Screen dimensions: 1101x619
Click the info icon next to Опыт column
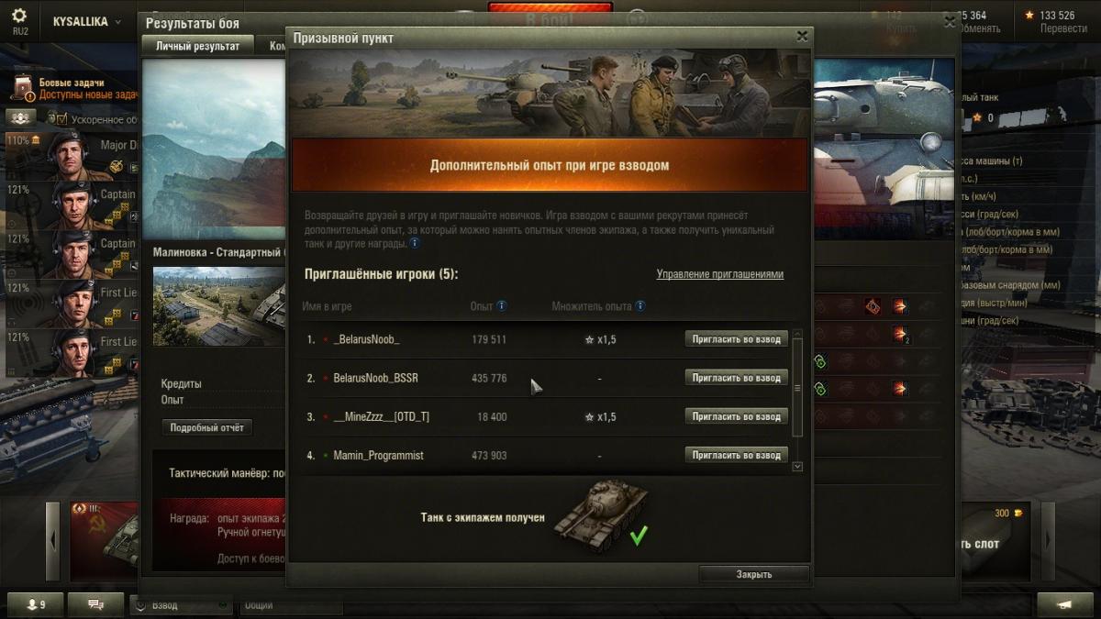click(x=502, y=306)
